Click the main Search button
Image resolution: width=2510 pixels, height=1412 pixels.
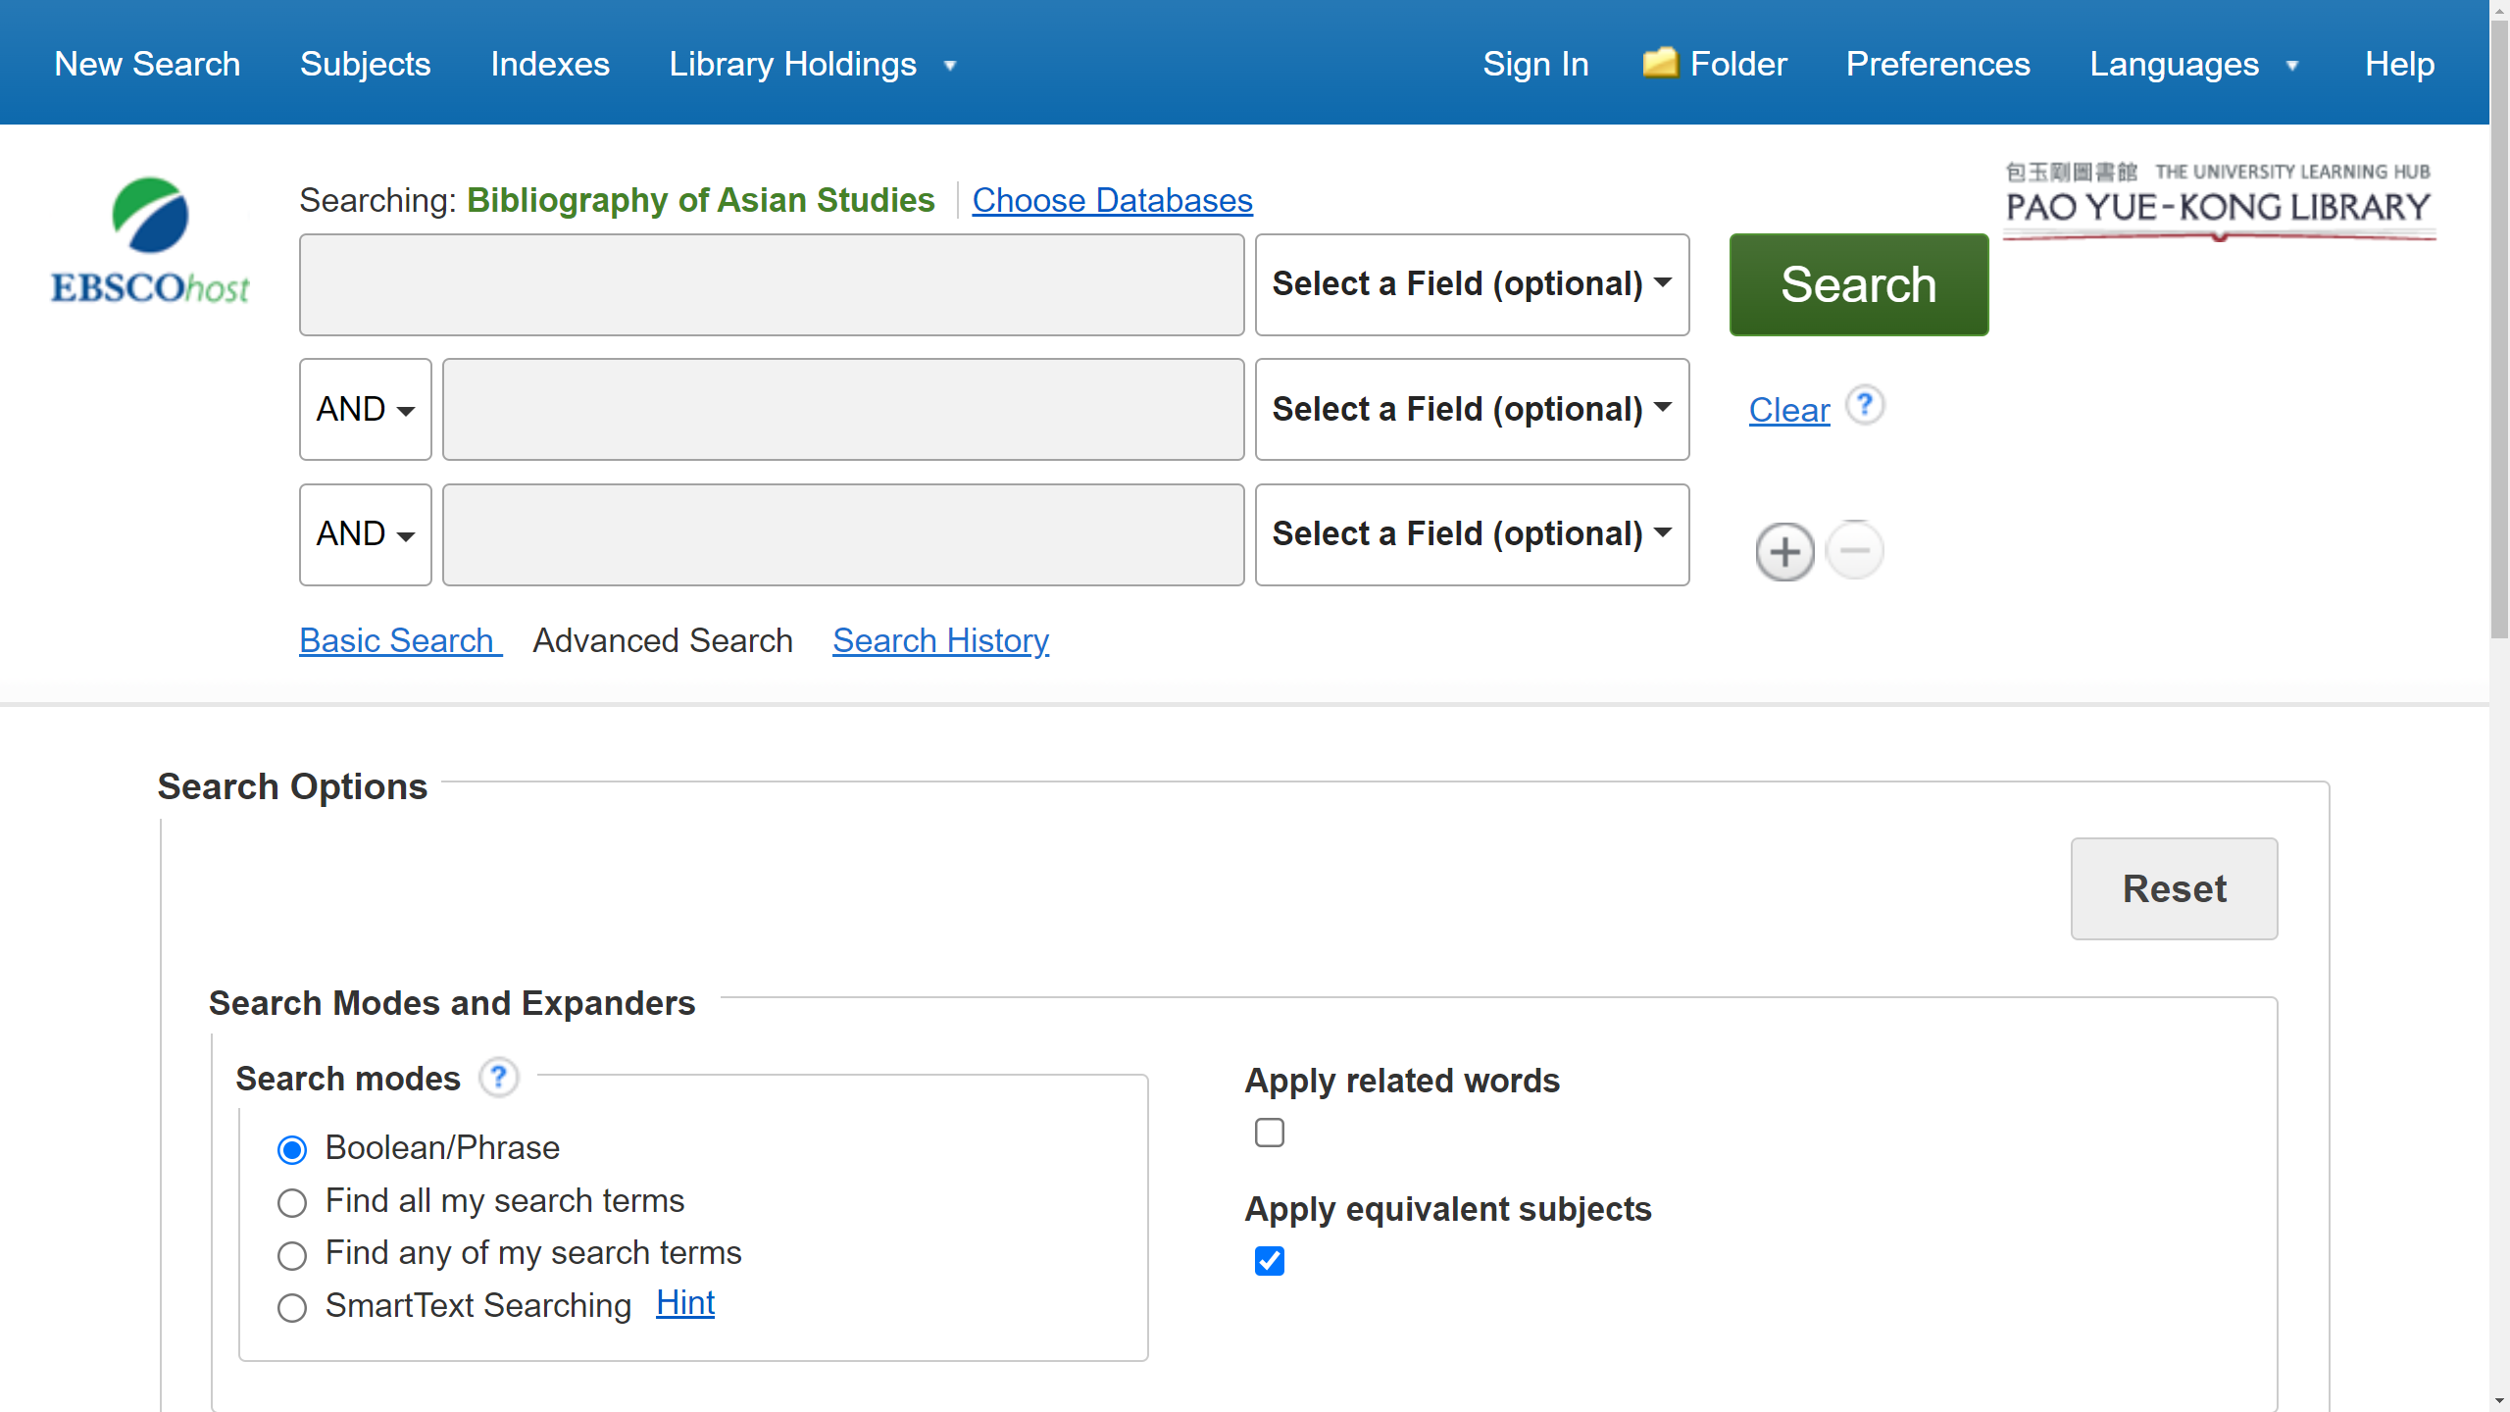pos(1858,282)
